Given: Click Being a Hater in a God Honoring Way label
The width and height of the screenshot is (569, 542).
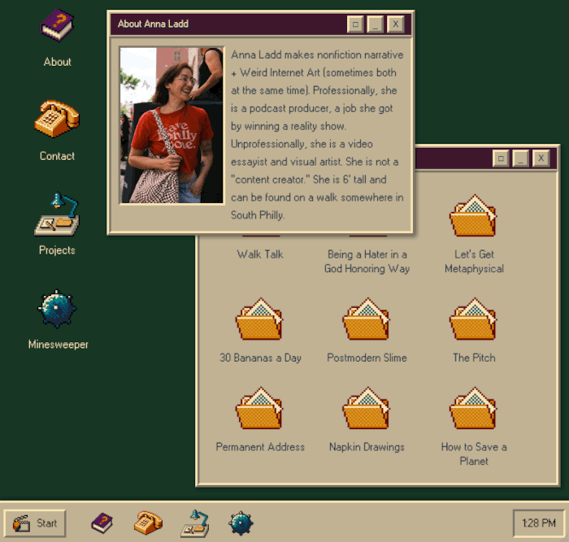Looking at the screenshot, I should click(x=367, y=262).
